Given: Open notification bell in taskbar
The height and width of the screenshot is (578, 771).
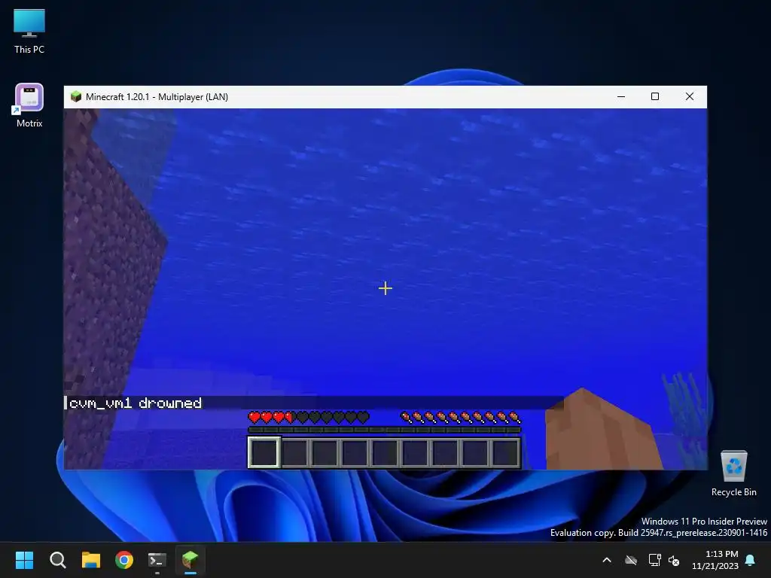Looking at the screenshot, I should [750, 560].
